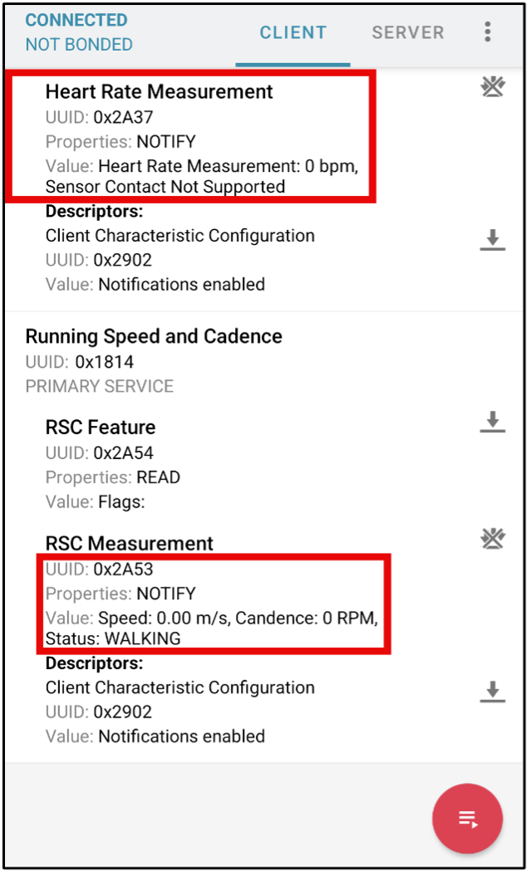Viewport: 530px width, 875px height.
Task: Select the RSC Feature characteristic
Action: [x=101, y=428]
